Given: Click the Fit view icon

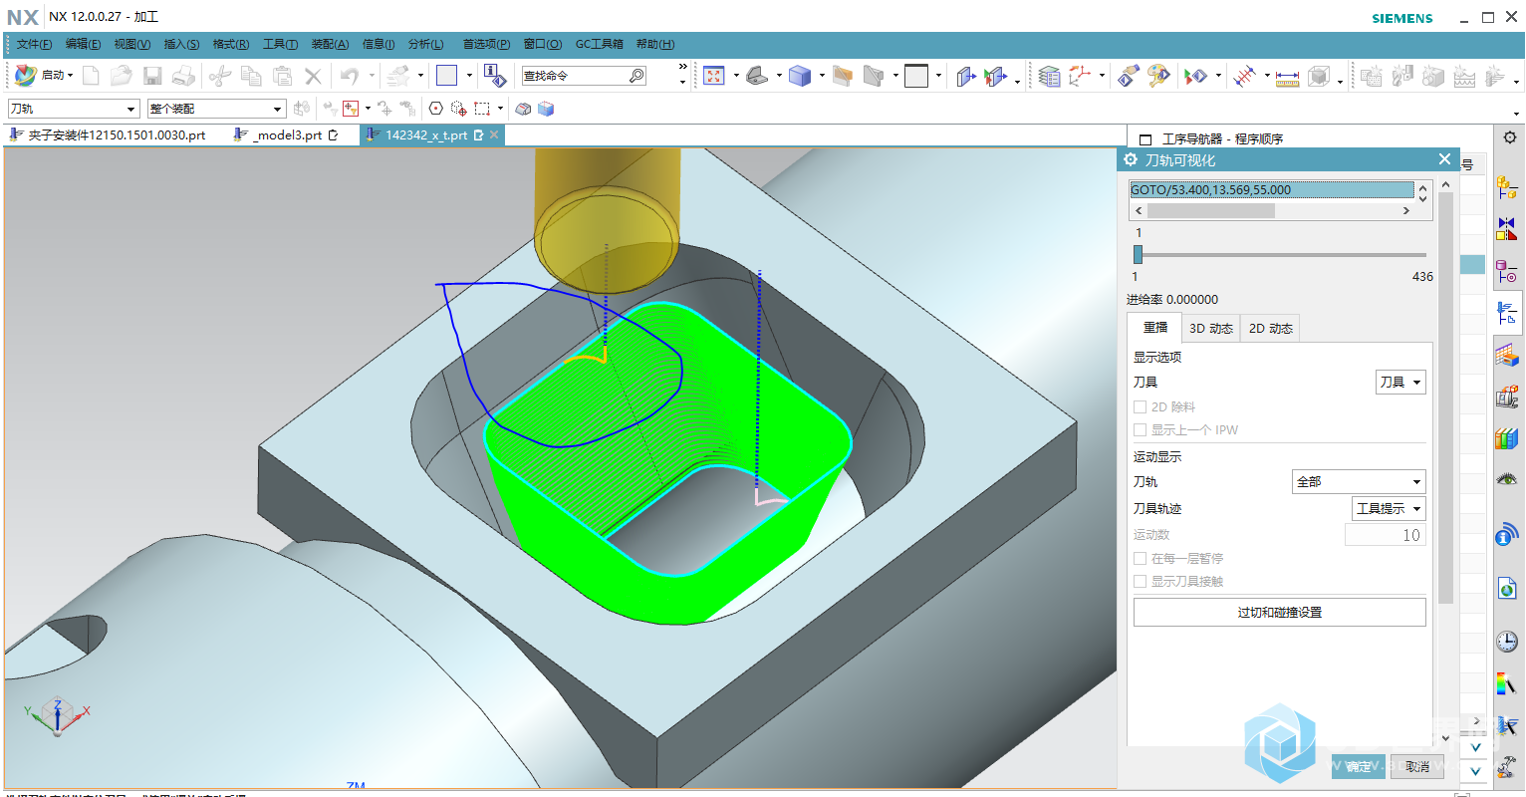Looking at the screenshot, I should tap(714, 76).
